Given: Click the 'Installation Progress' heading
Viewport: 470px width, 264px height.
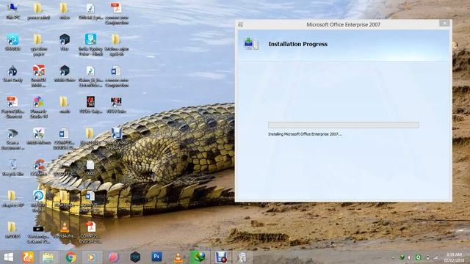Looking at the screenshot, I should [x=298, y=44].
